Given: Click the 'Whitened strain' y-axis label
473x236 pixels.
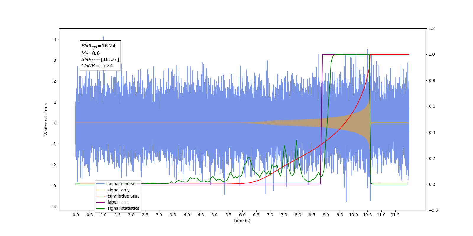Looking at the screenshot, I should click(x=46, y=119).
